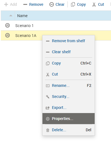This screenshot has height=142, width=111.
Task: Choose Delete... in the context menu
Action: [x=69, y=130]
